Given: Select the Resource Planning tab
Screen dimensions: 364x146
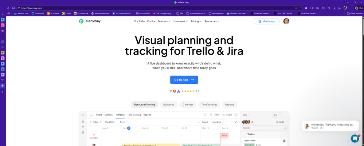Looking at the screenshot, I should (144, 104).
